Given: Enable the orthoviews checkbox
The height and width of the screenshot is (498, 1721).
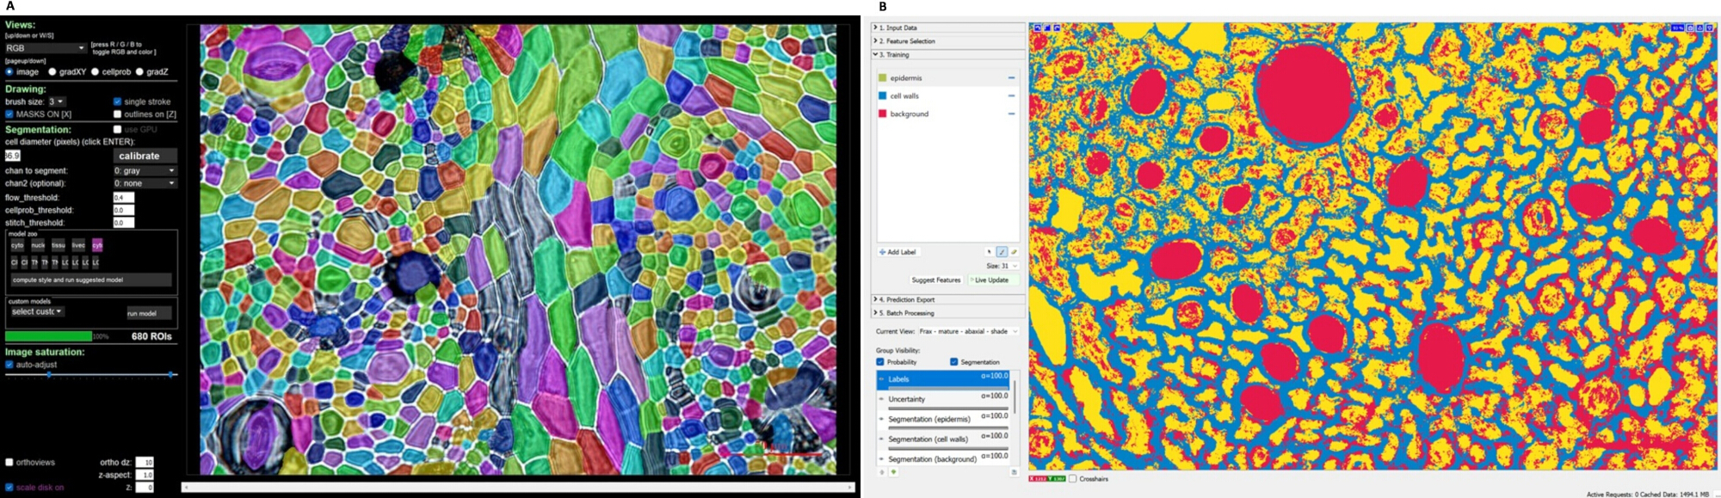Looking at the screenshot, I should coord(9,463).
